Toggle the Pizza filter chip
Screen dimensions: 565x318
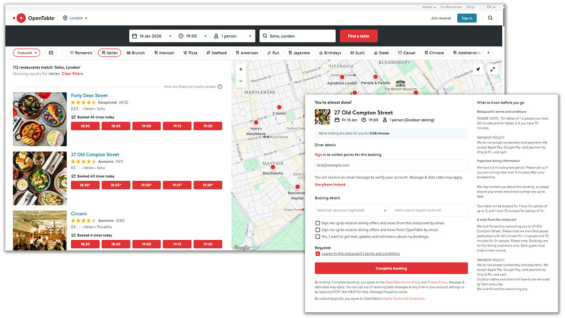[190, 53]
